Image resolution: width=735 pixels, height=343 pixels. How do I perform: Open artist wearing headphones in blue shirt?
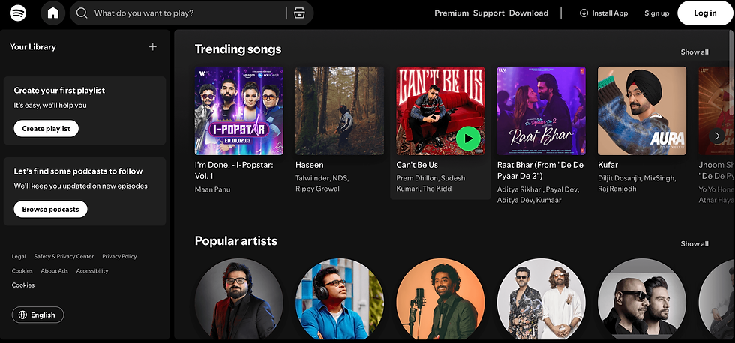tap(339, 300)
